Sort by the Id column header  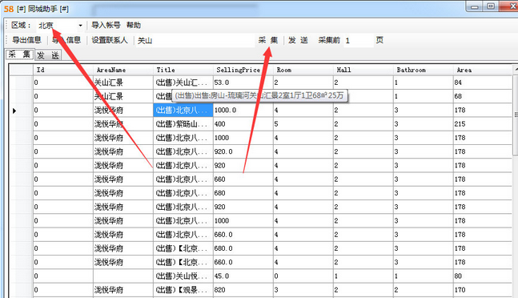tap(63, 70)
